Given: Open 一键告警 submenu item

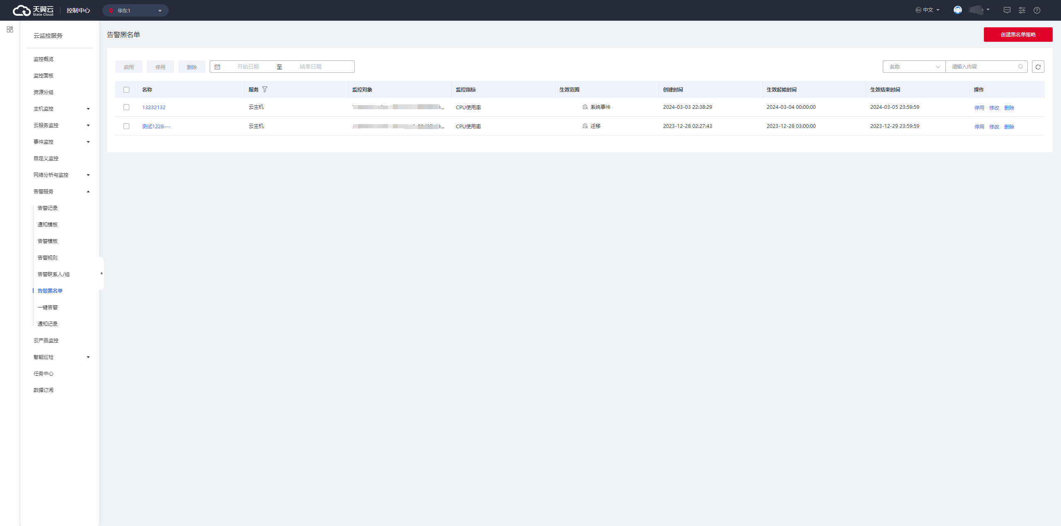Looking at the screenshot, I should tap(48, 307).
